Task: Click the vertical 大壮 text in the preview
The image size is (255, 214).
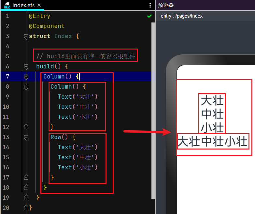Action: click(212, 100)
